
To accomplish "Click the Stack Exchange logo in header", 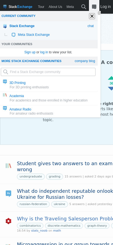I will pos(18,7).
